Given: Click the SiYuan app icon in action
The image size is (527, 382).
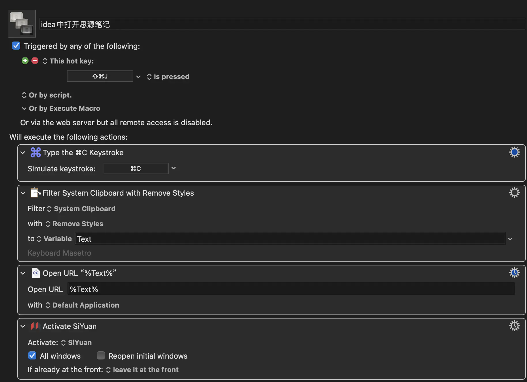Looking at the screenshot, I should pos(35,326).
